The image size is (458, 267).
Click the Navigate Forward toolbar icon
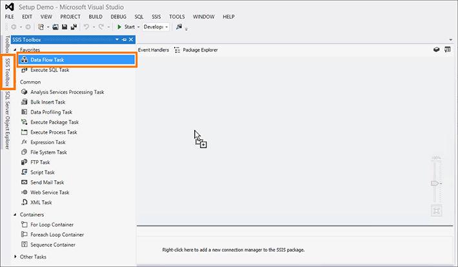click(x=28, y=27)
